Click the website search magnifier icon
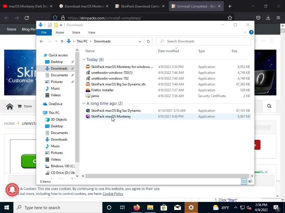285x213 pixels. (269, 106)
